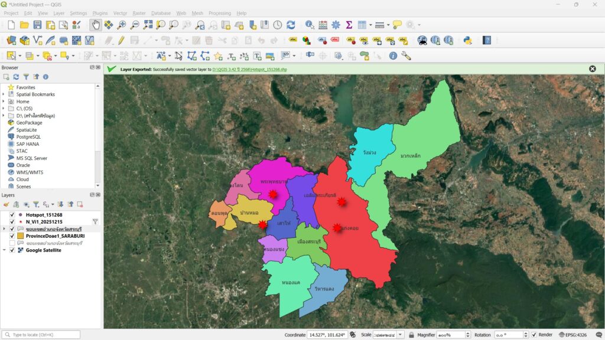Open statistical summary sigma icon
605x340 pixels.
coord(349,25)
